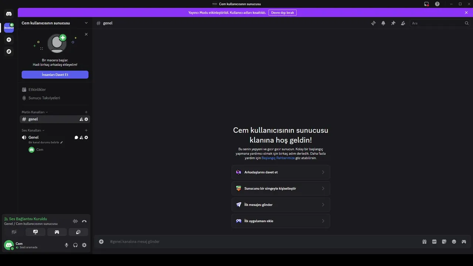The height and width of the screenshot is (266, 473).
Task: Create voice channel with plus icon
Action: 86,130
